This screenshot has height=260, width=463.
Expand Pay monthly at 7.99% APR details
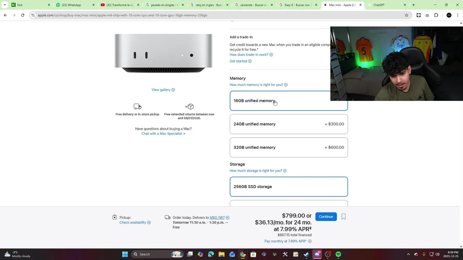click(288, 241)
